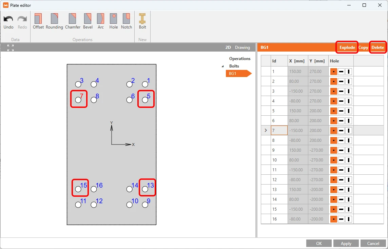This screenshot has height=249, width=388.
Task: Select bolt hole 1 in the drawing
Action: [145, 84]
